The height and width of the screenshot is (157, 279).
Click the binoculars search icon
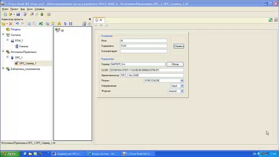click(x=59, y=24)
